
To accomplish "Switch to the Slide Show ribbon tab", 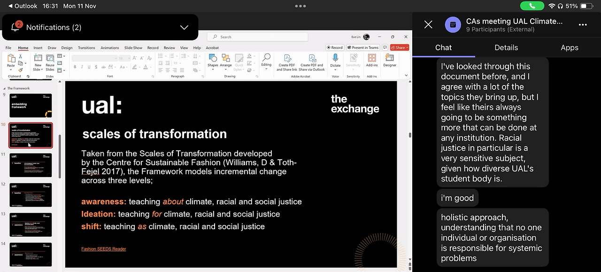I will 133,48.
